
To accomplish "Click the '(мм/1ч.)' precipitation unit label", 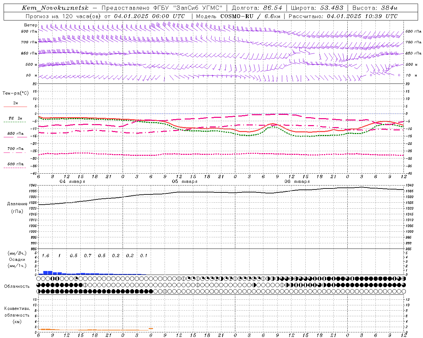I will point(17,266).
